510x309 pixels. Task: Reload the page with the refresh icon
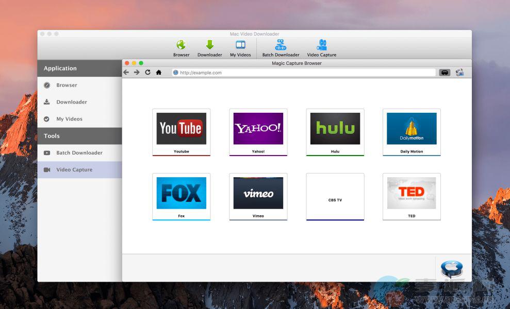pyautogui.click(x=147, y=73)
